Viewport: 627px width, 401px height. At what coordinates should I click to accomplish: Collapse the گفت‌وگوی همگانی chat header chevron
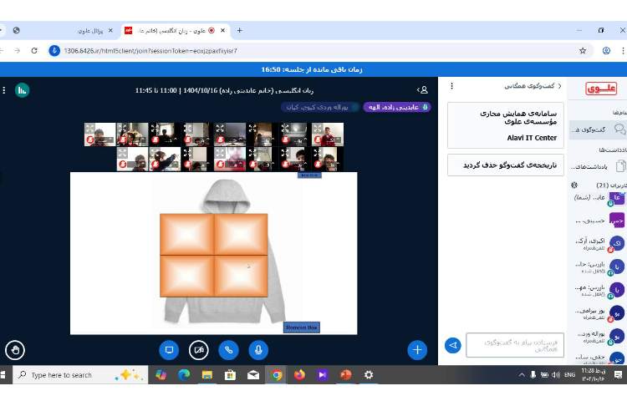[x=560, y=86]
